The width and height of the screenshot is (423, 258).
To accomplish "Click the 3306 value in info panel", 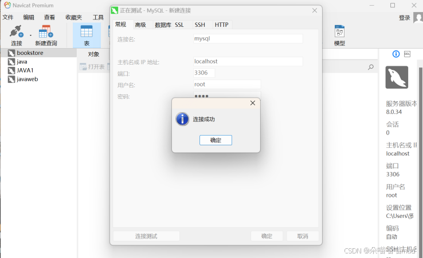I will pos(393,174).
